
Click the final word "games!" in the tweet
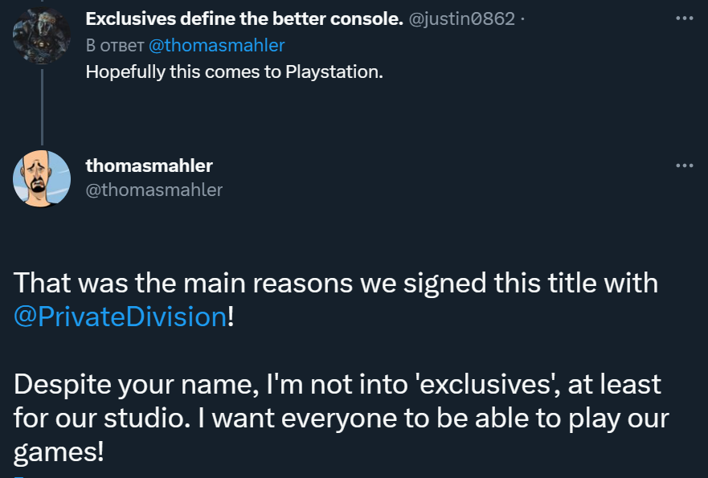(59, 451)
